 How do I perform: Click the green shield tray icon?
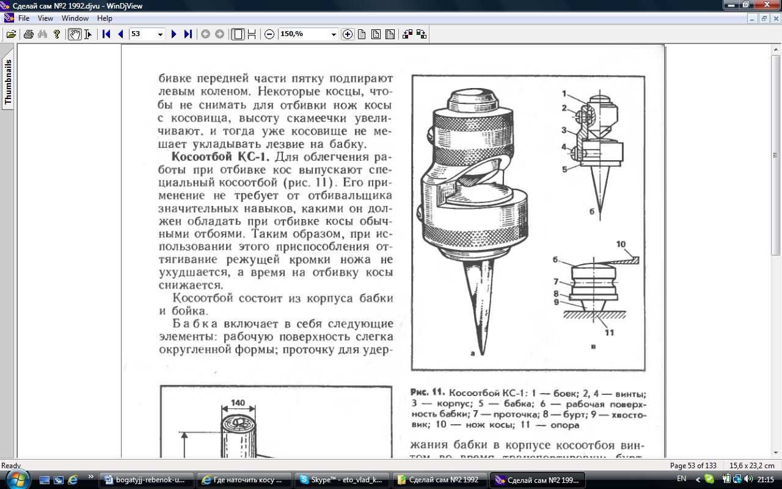click(x=709, y=479)
